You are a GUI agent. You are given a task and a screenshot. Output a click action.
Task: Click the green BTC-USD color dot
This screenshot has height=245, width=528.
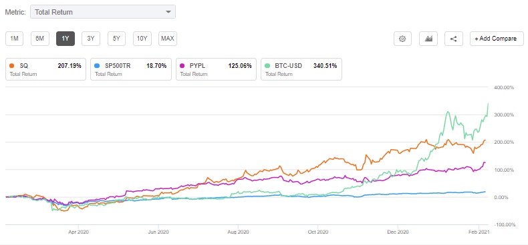pyautogui.click(x=267, y=66)
